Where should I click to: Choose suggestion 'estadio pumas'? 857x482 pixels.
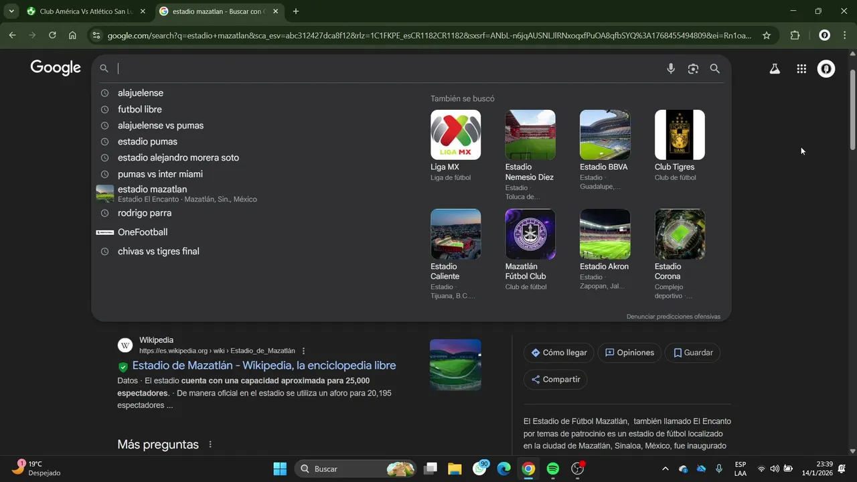[147, 141]
